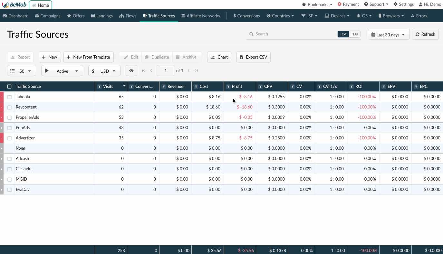Check the EvaDav row checkbox
Viewport: 443px width, 254px height.
9,190
